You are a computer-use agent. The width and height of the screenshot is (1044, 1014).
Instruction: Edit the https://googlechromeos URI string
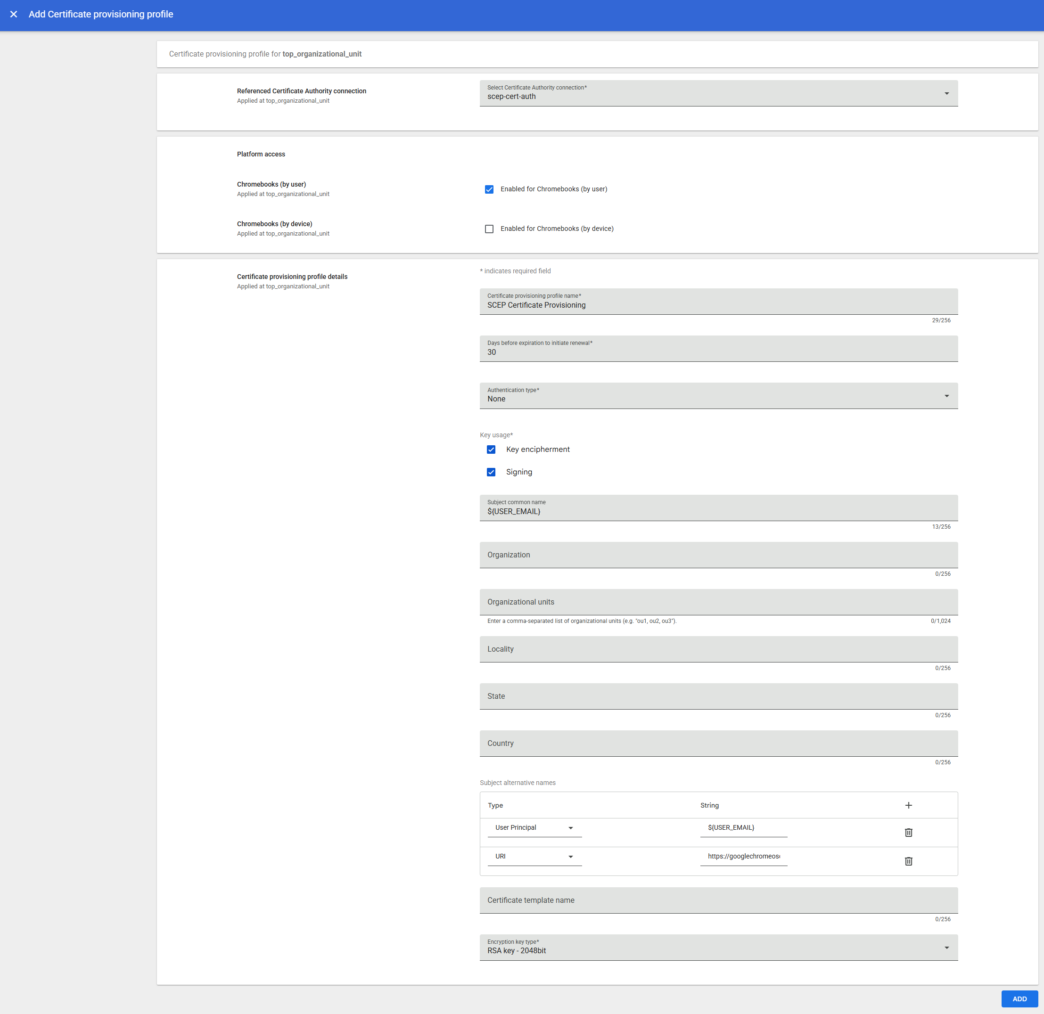click(x=743, y=856)
